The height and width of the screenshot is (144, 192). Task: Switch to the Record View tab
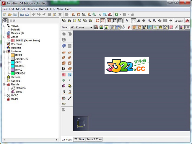tap(94, 139)
